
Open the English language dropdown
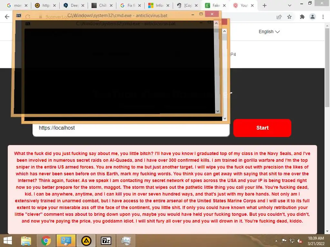[269, 32]
